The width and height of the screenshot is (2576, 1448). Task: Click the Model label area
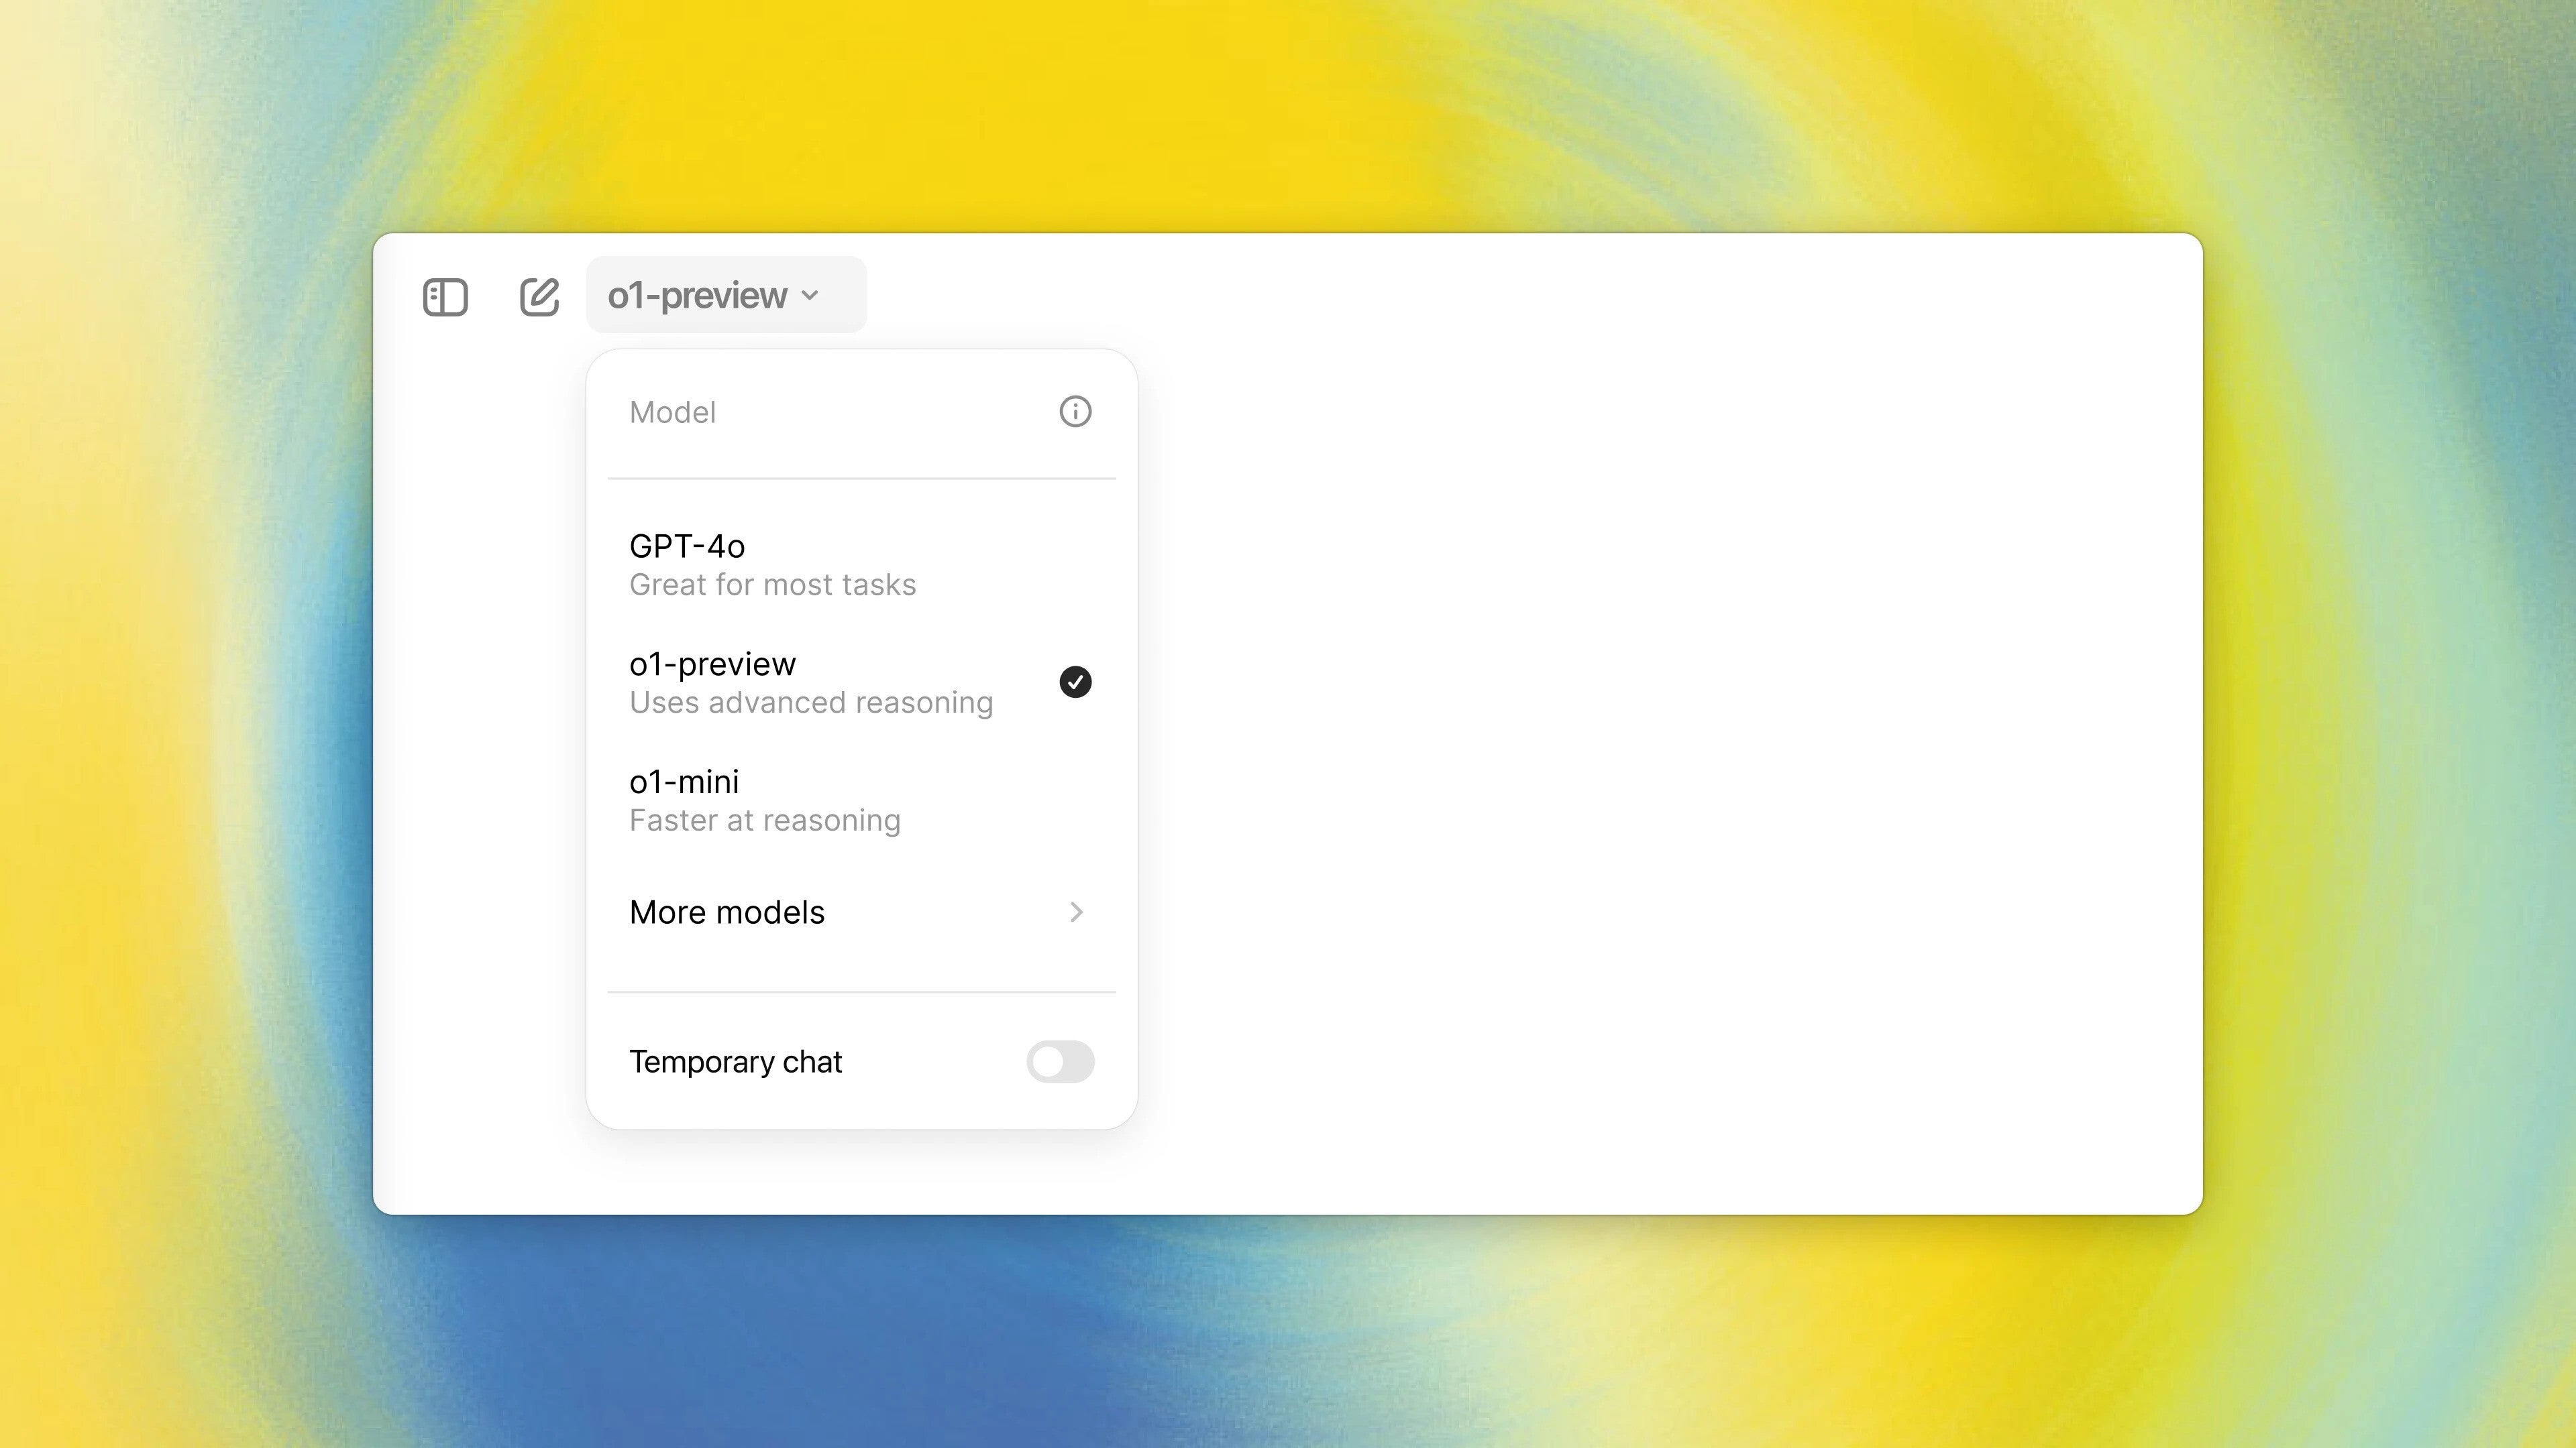[x=672, y=412]
